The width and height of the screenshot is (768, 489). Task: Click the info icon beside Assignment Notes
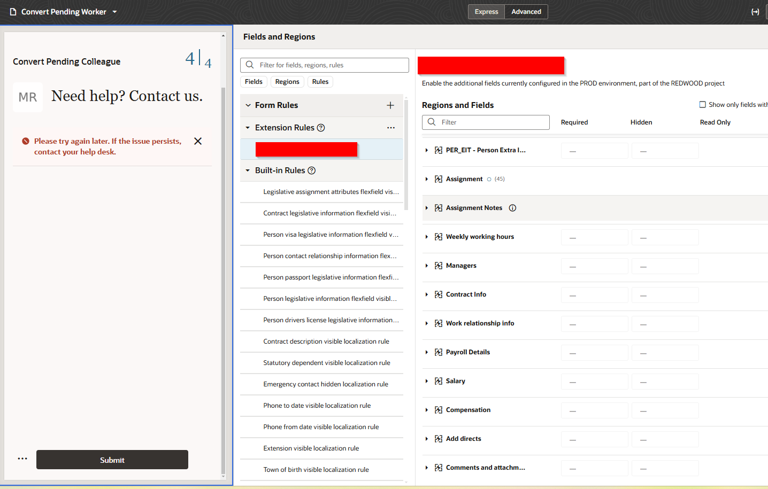[x=512, y=208]
